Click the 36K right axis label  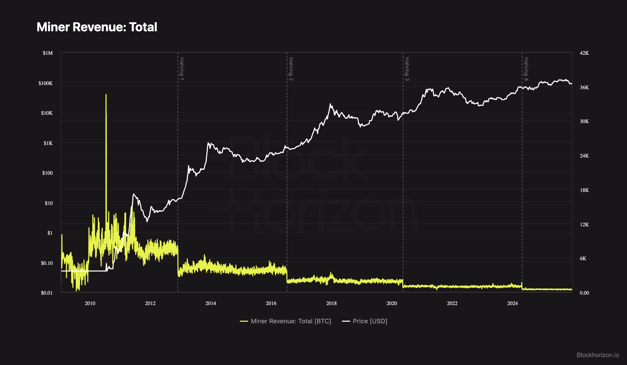[x=584, y=88]
